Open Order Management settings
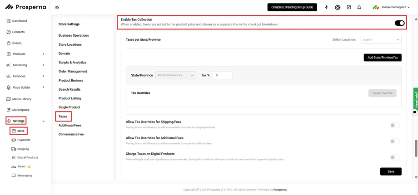This screenshot has height=195, width=418. click(x=73, y=71)
